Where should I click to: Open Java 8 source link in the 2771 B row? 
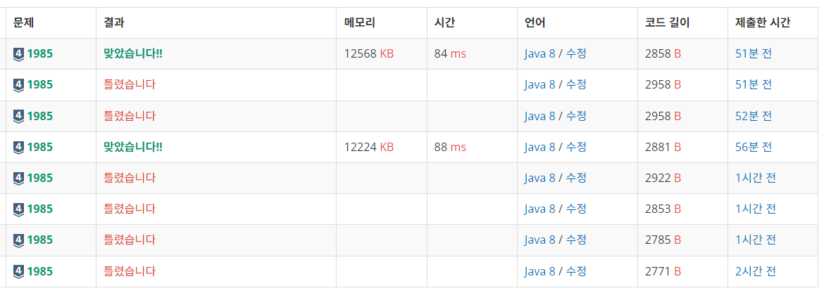[x=539, y=271]
